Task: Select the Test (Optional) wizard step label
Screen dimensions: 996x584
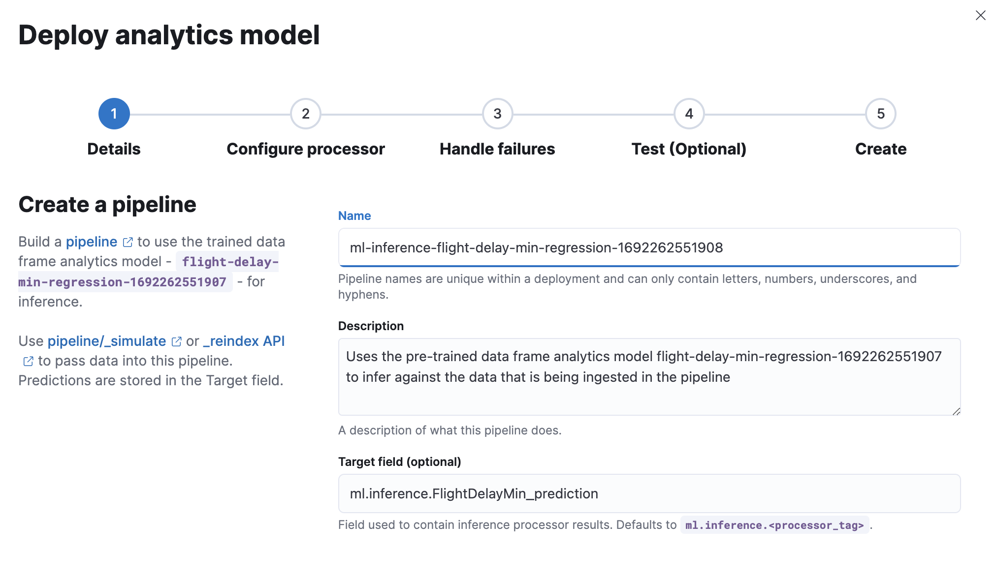Action: tap(688, 149)
